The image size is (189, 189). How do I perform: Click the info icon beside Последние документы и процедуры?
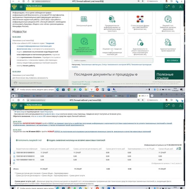(x=136, y=75)
